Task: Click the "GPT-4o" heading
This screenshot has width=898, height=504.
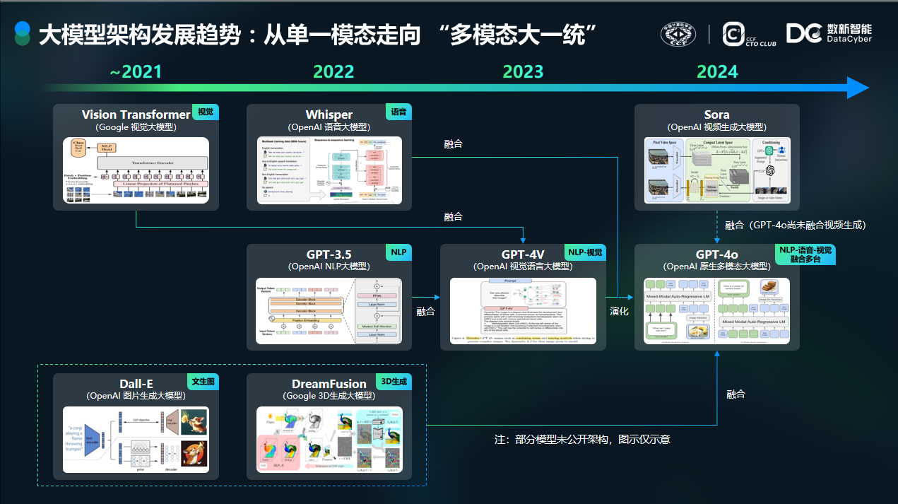Action: pos(717,254)
